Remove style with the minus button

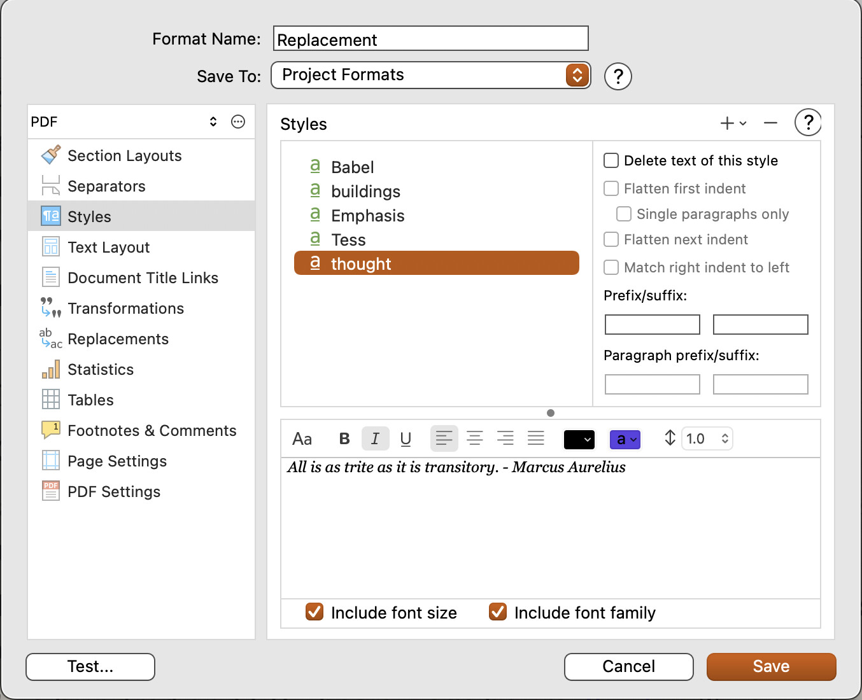770,123
